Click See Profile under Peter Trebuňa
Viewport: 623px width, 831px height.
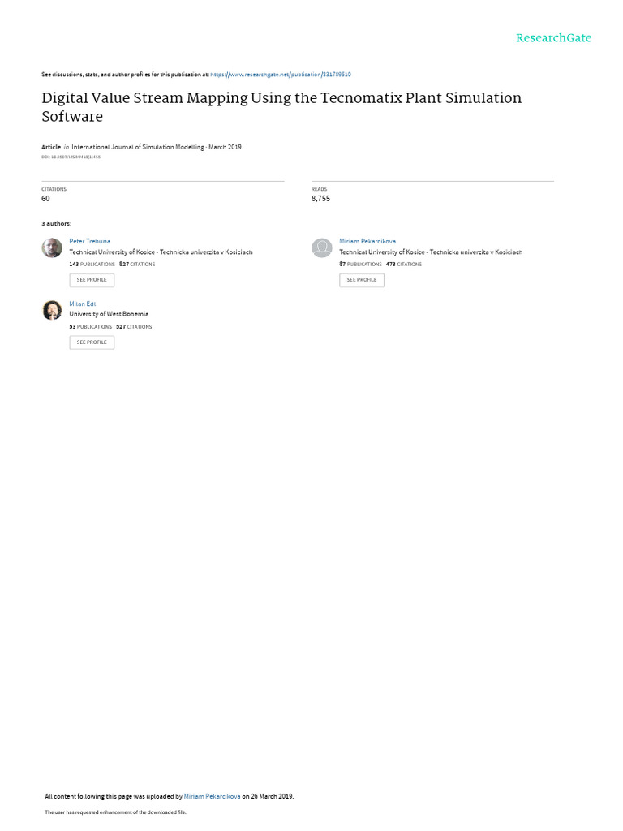[92, 280]
